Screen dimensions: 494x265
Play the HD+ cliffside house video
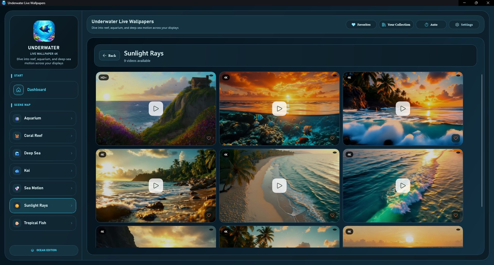(156, 109)
